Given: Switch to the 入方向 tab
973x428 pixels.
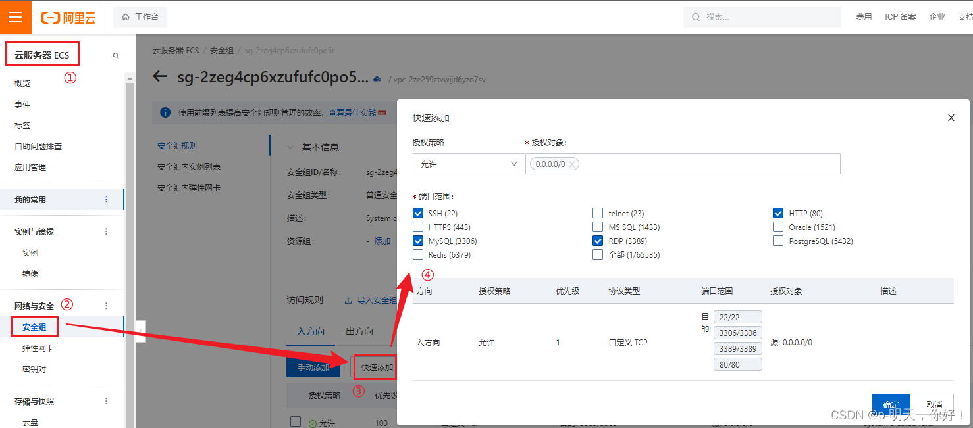Looking at the screenshot, I should 311,331.
